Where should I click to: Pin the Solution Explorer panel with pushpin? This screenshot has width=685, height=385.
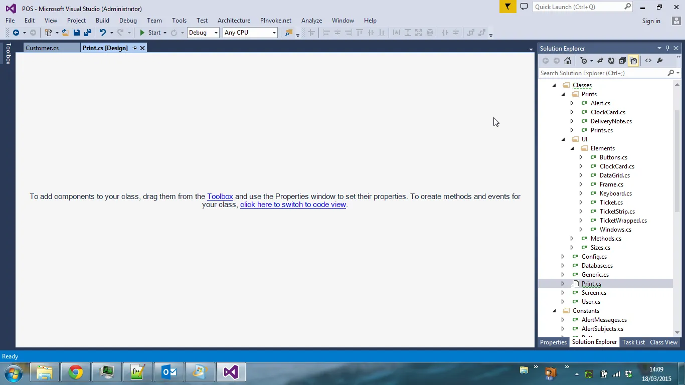coord(667,48)
